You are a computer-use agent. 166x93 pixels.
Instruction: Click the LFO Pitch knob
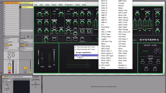[46, 14]
